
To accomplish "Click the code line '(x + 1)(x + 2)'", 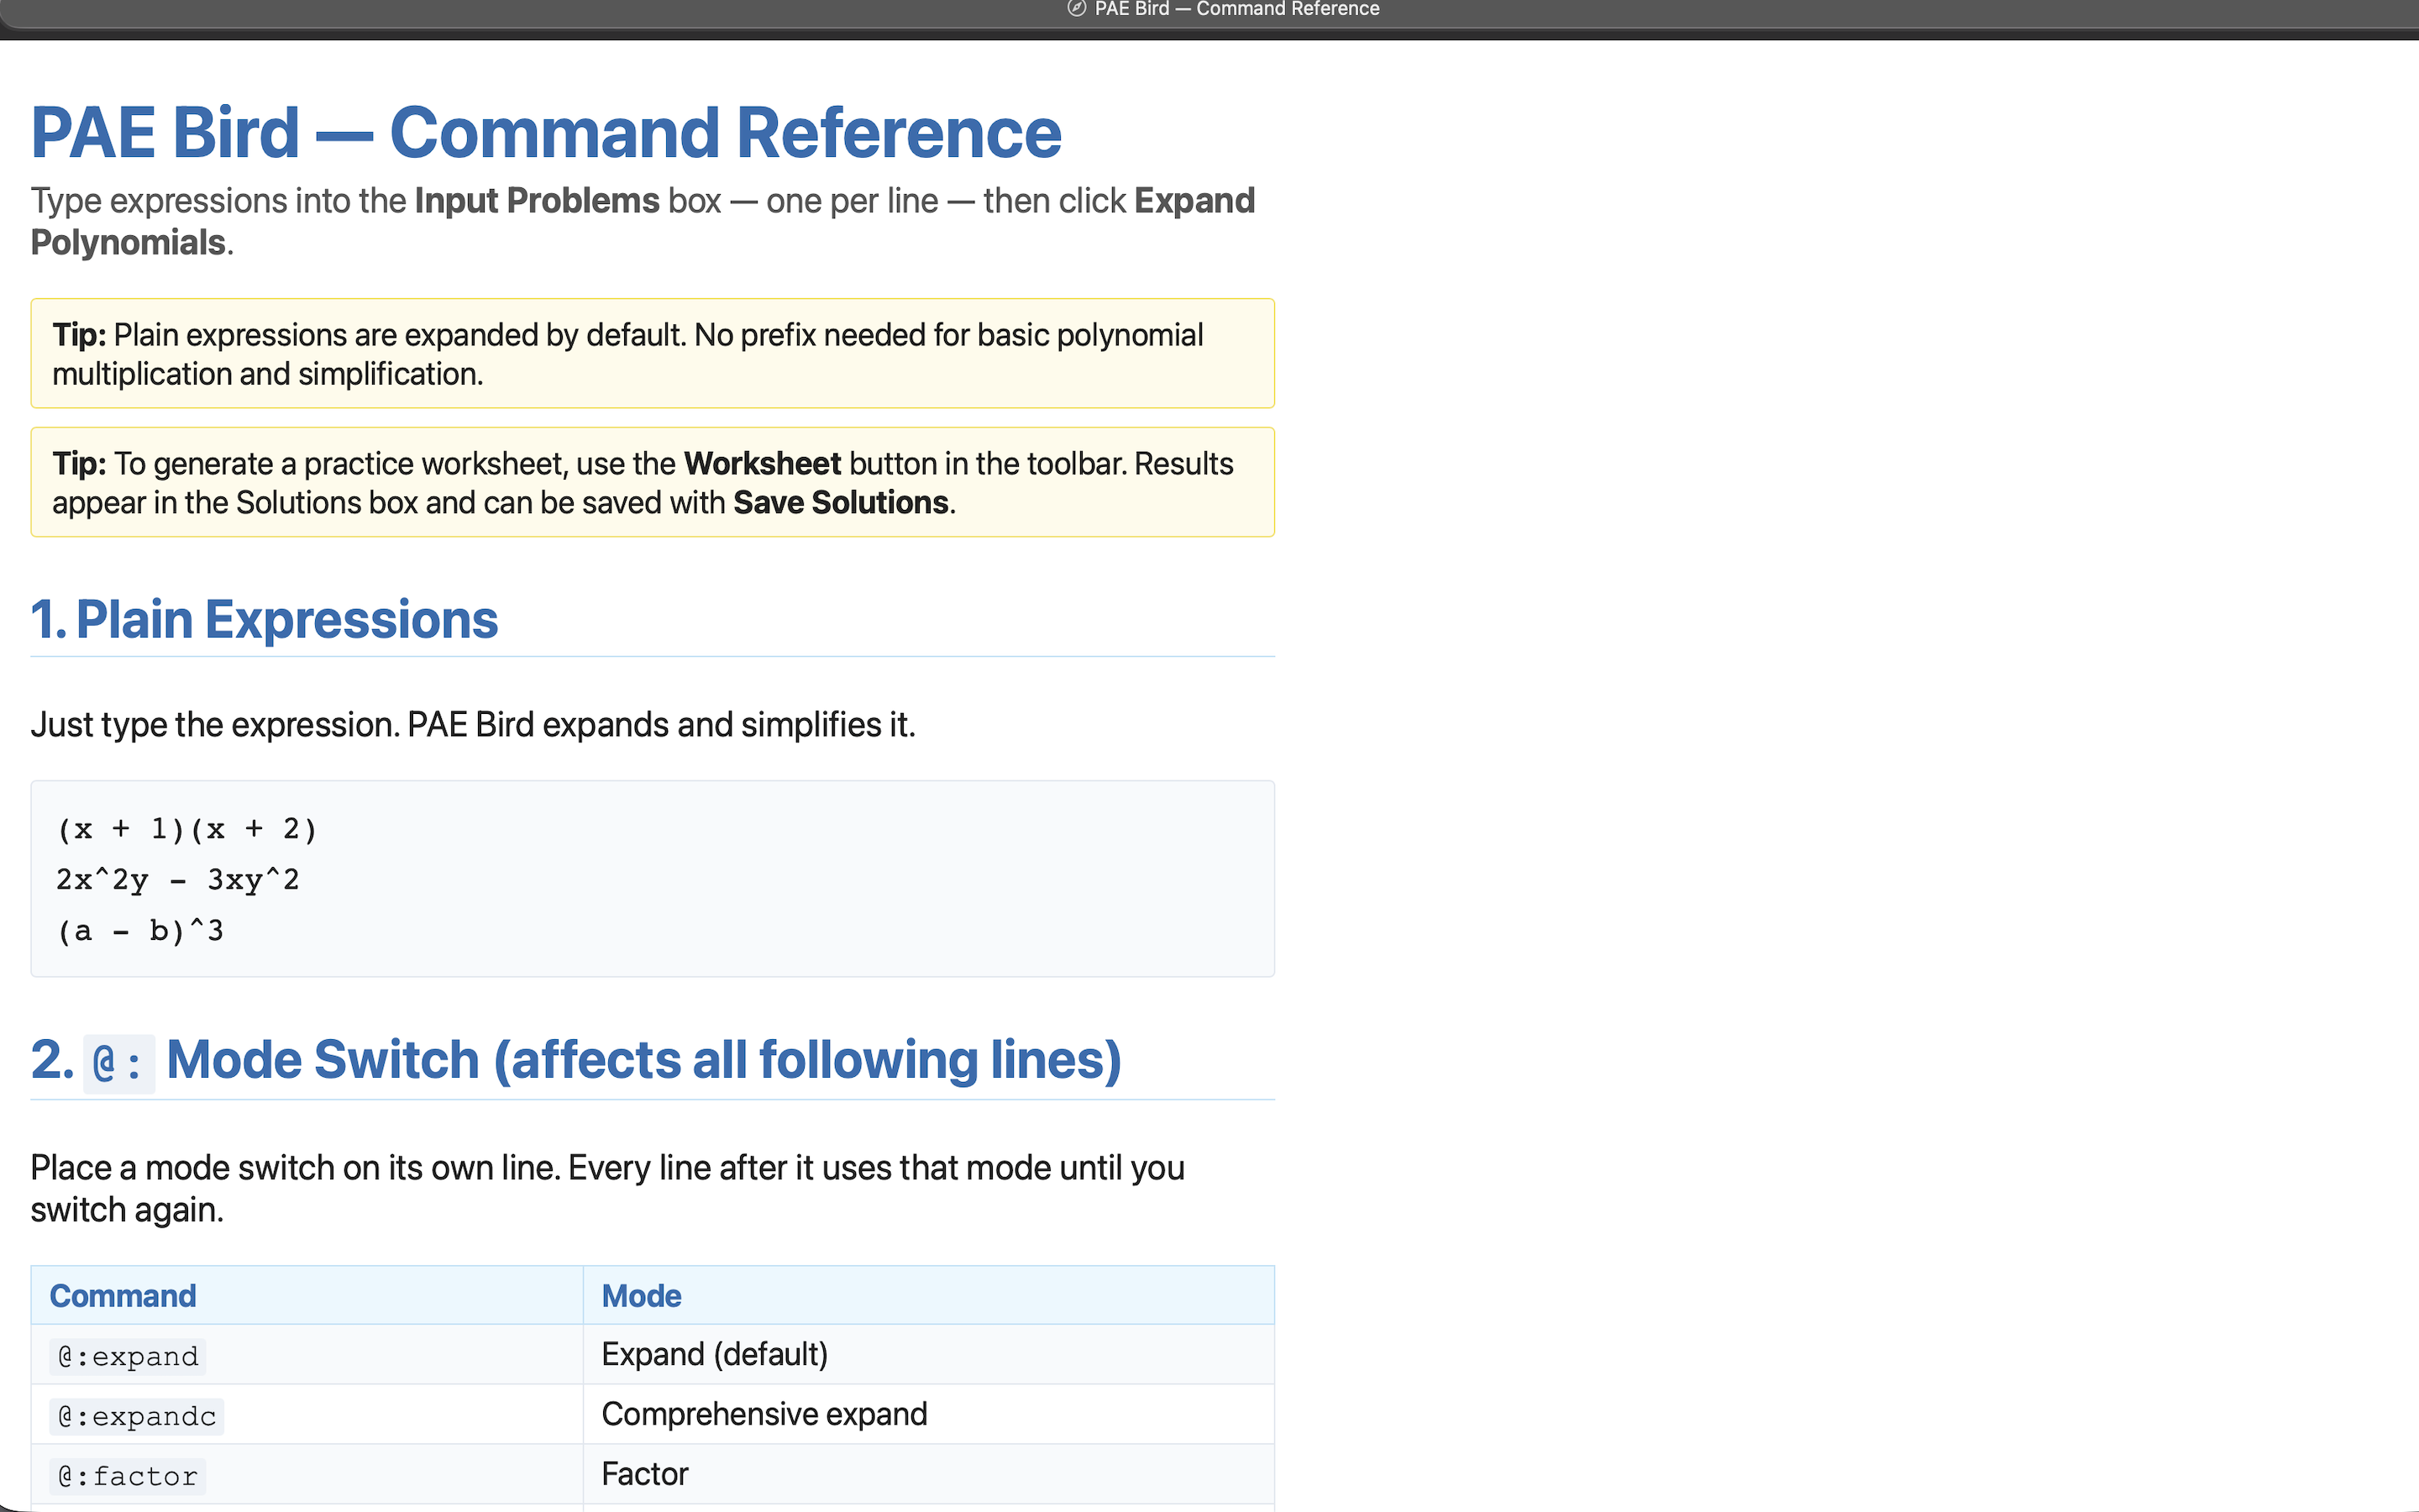I will pos(187,829).
